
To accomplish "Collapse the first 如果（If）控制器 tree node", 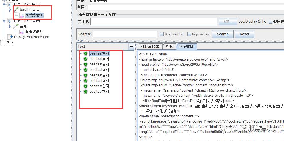I will (x=4, y=5).
